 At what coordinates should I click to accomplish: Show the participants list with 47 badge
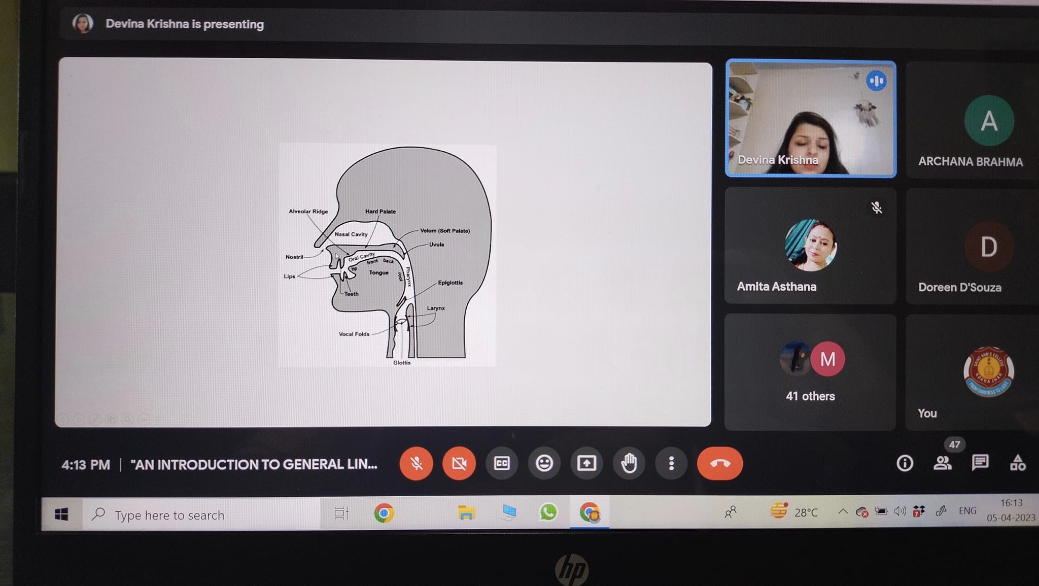(943, 462)
